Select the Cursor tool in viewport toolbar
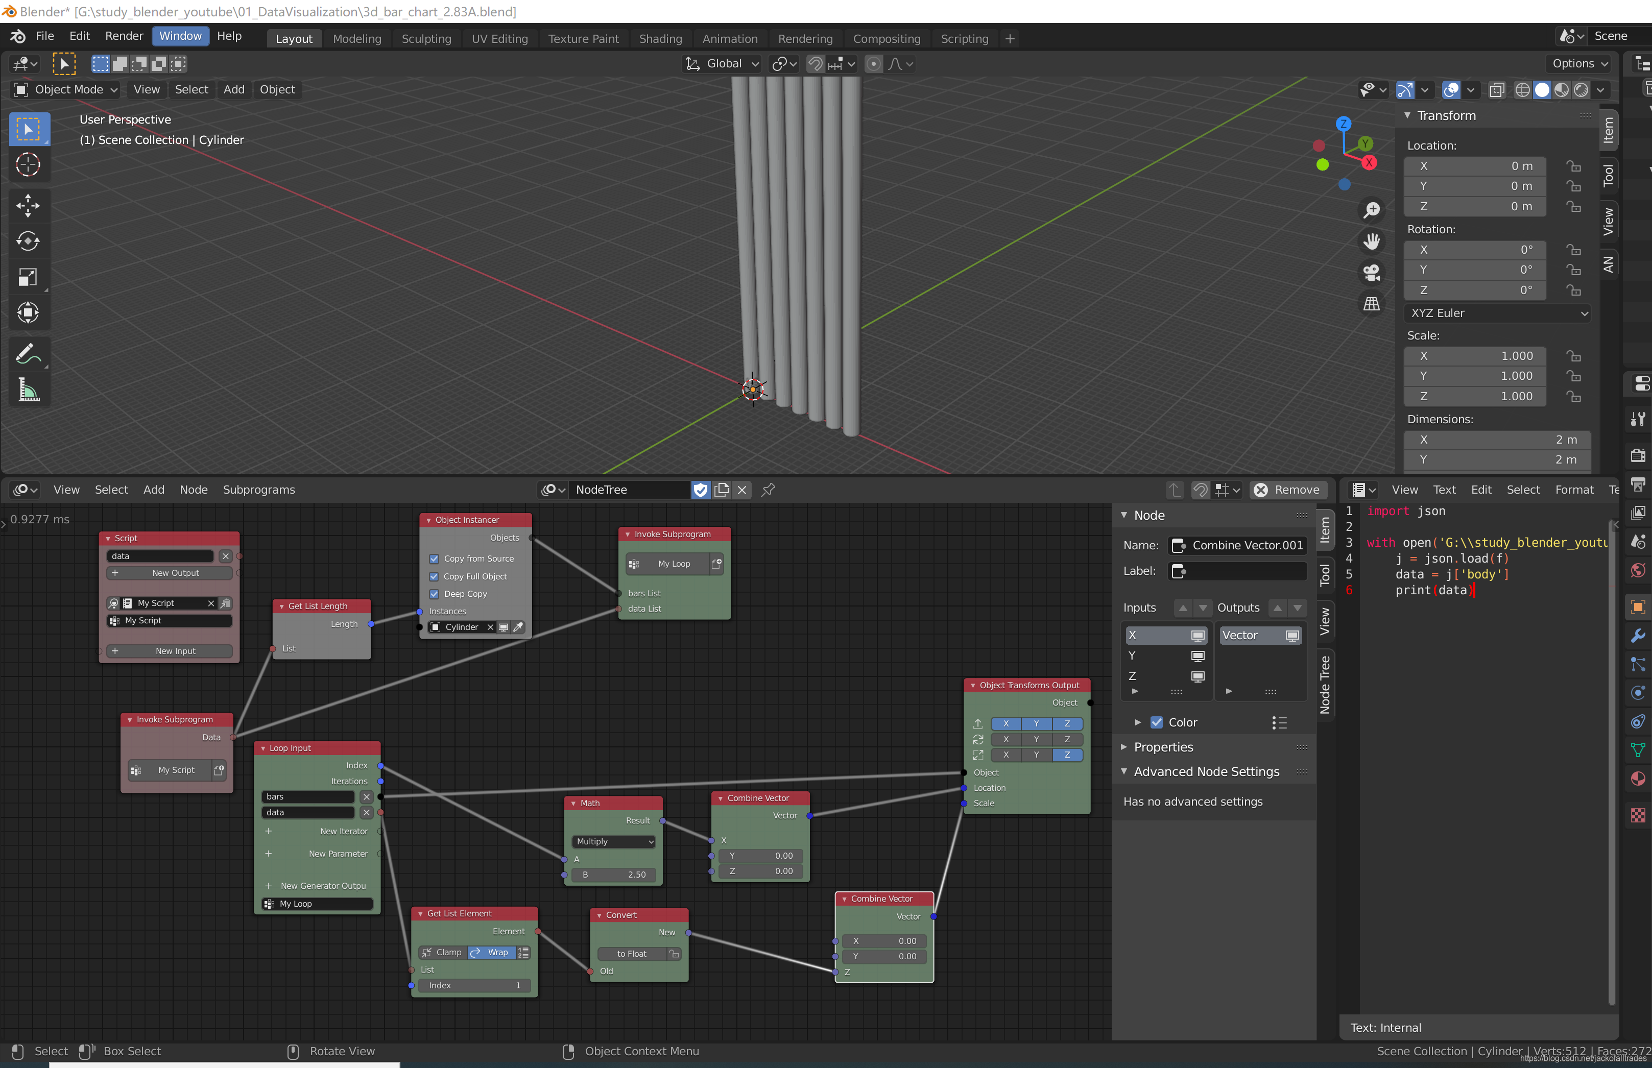This screenshot has height=1068, width=1652. tap(28, 165)
